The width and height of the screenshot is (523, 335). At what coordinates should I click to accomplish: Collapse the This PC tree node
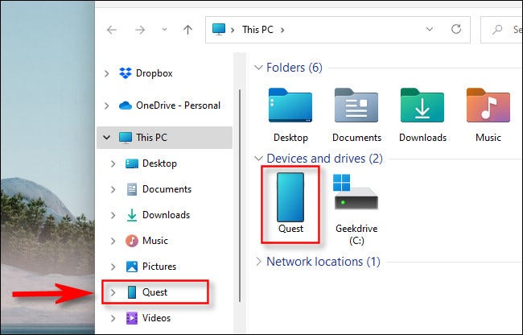point(107,138)
